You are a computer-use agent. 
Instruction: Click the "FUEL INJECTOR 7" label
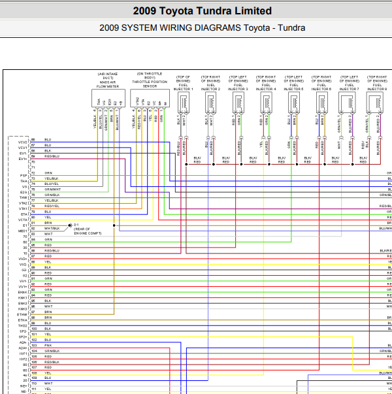coord(350,87)
